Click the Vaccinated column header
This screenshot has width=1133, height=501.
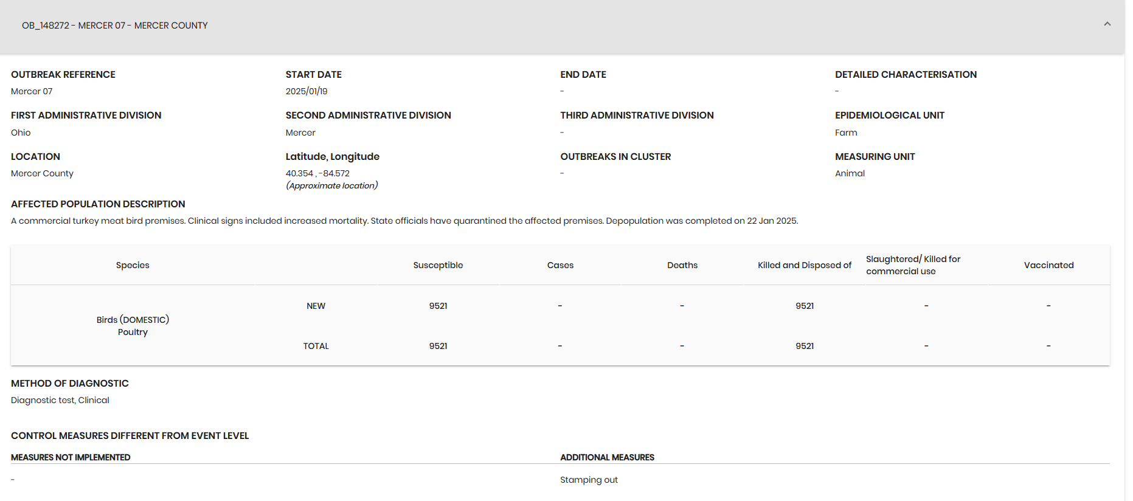[1048, 265]
